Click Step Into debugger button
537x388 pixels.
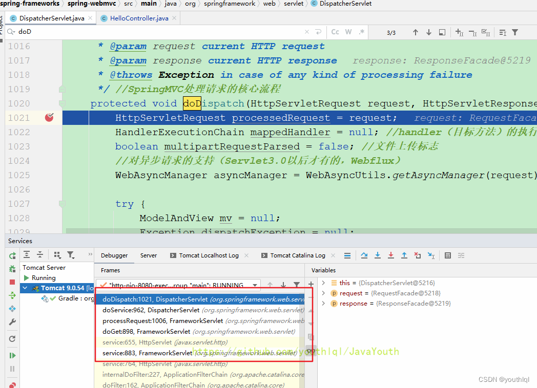click(378, 255)
